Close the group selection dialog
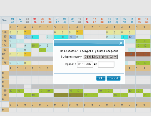This screenshot has height=116, width=151. (121, 43)
